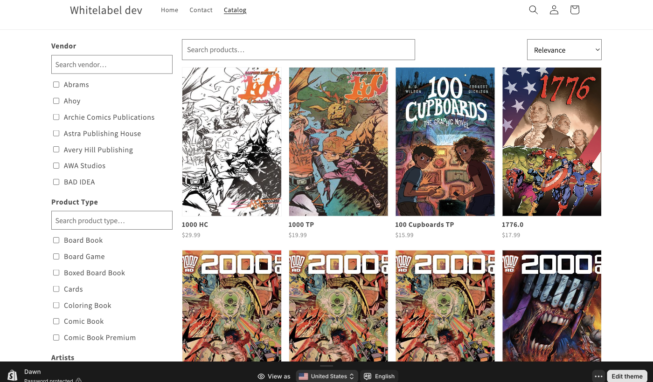Click the $15.99 price text
The height and width of the screenshot is (382, 653).
[x=404, y=235]
